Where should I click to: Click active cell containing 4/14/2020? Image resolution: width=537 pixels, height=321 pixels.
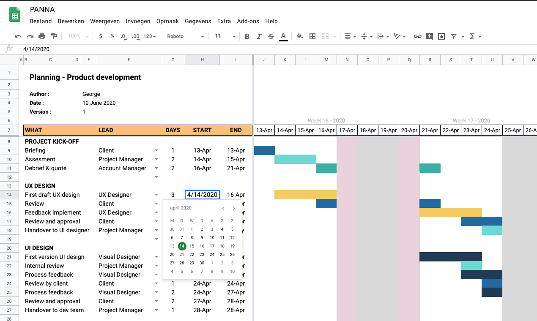tap(202, 195)
